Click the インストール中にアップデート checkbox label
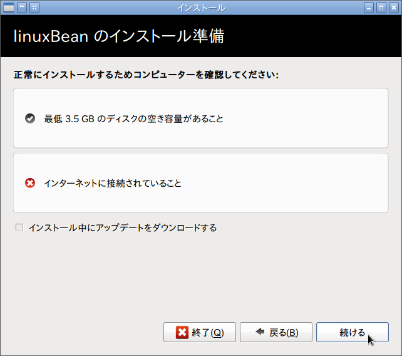 123,228
